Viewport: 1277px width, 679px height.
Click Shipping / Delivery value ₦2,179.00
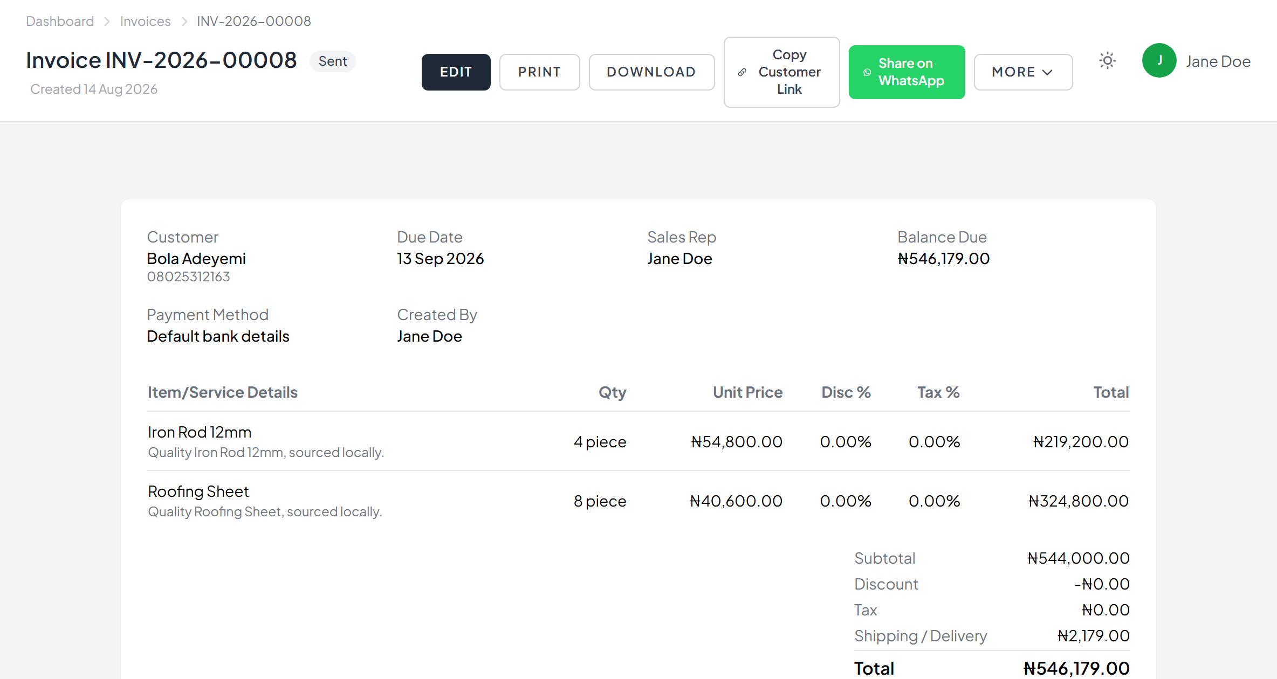(x=1093, y=636)
